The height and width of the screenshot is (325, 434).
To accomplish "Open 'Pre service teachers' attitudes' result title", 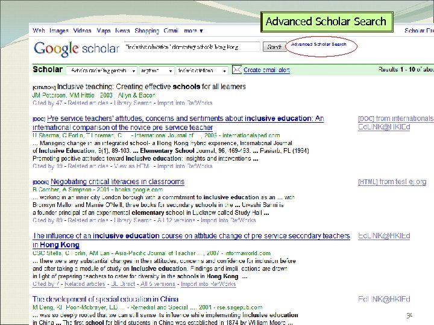I will tap(178, 123).
